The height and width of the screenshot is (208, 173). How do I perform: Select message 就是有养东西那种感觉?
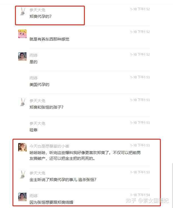[49, 39]
